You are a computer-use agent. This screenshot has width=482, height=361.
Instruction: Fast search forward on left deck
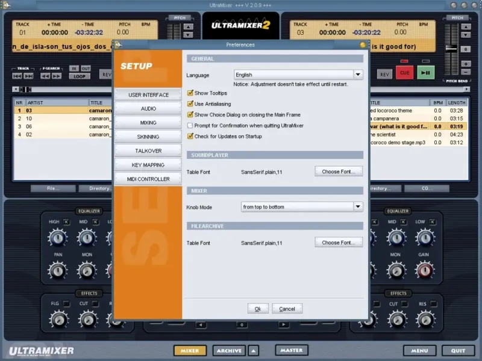pos(57,76)
